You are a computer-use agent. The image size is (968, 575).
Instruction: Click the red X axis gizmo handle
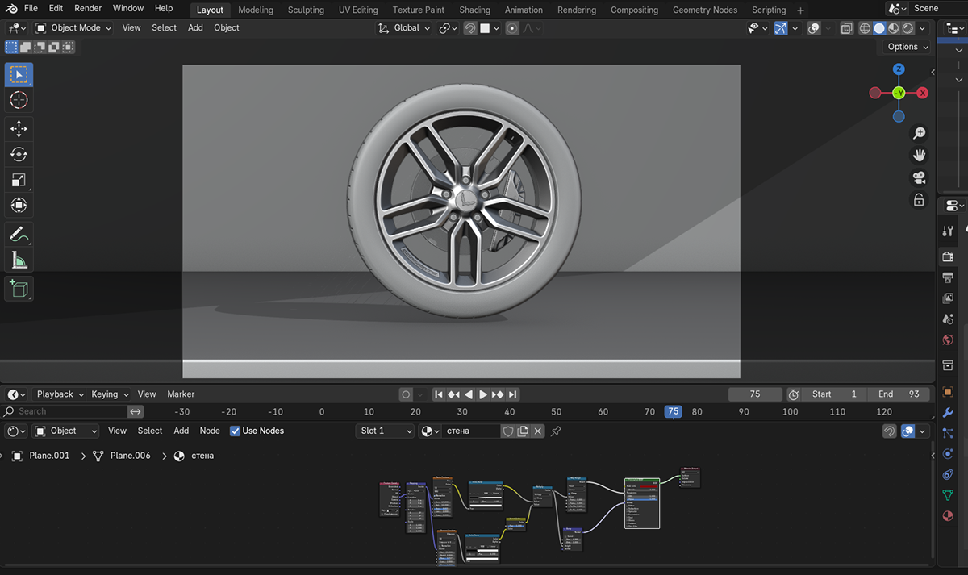[x=923, y=93]
